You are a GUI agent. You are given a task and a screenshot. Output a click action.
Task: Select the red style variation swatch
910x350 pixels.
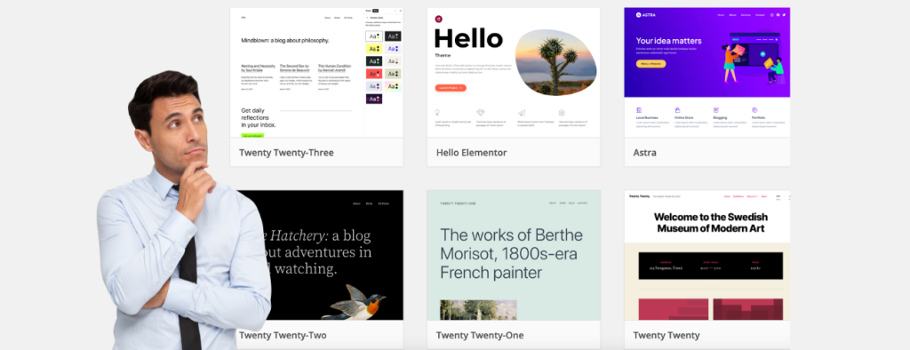coord(374,74)
